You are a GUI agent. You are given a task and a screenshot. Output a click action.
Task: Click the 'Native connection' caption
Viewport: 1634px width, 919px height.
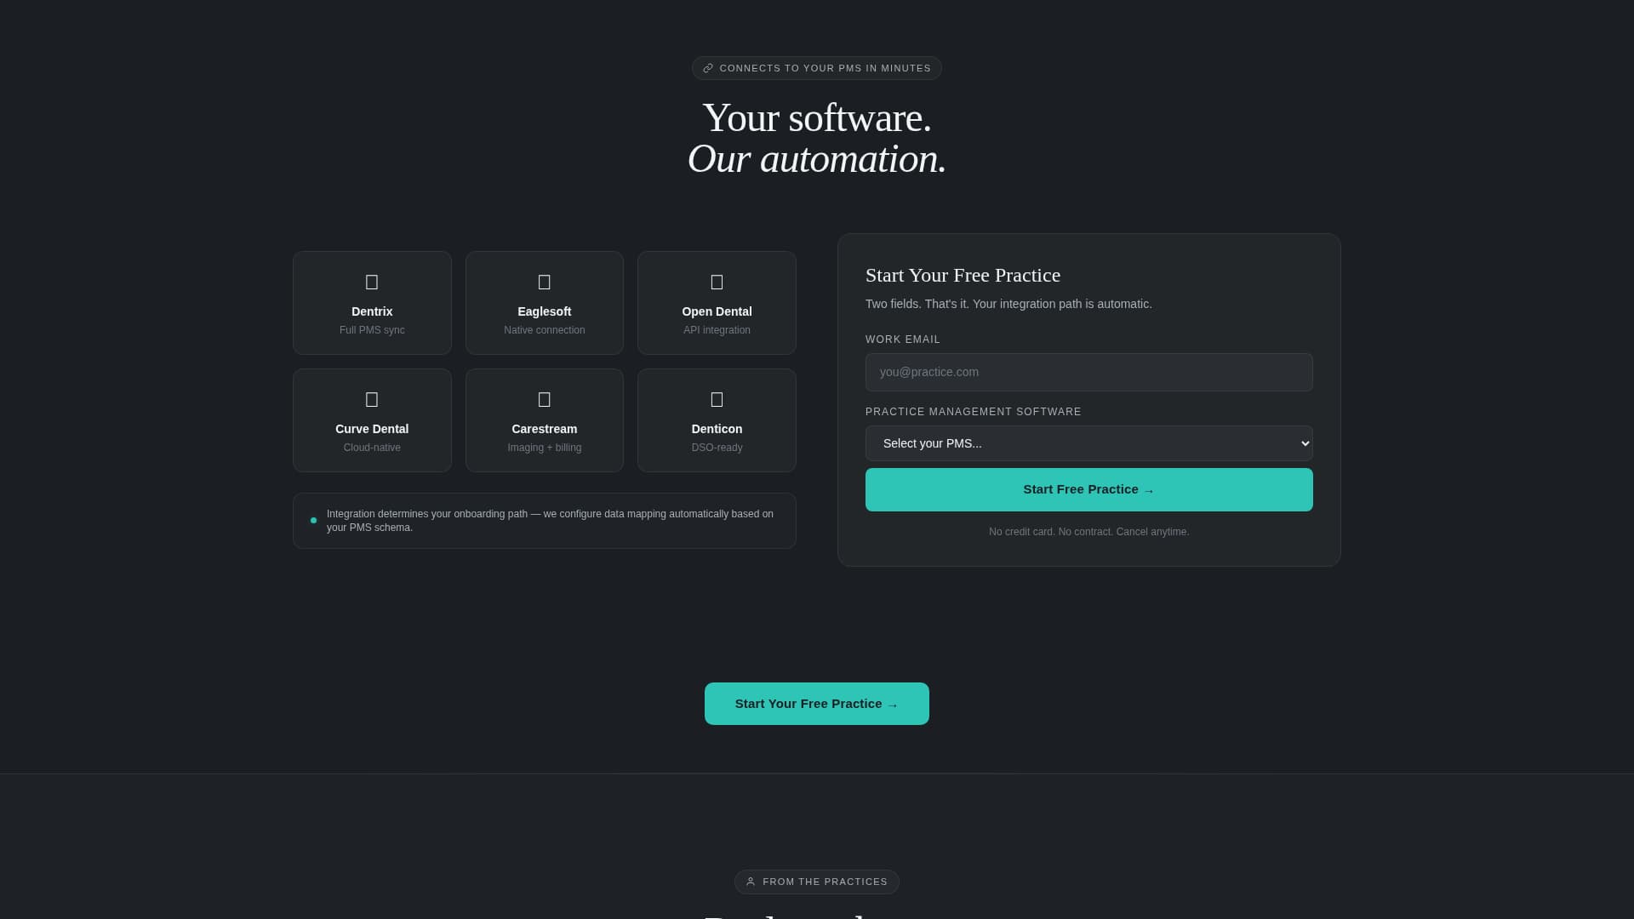tap(545, 330)
